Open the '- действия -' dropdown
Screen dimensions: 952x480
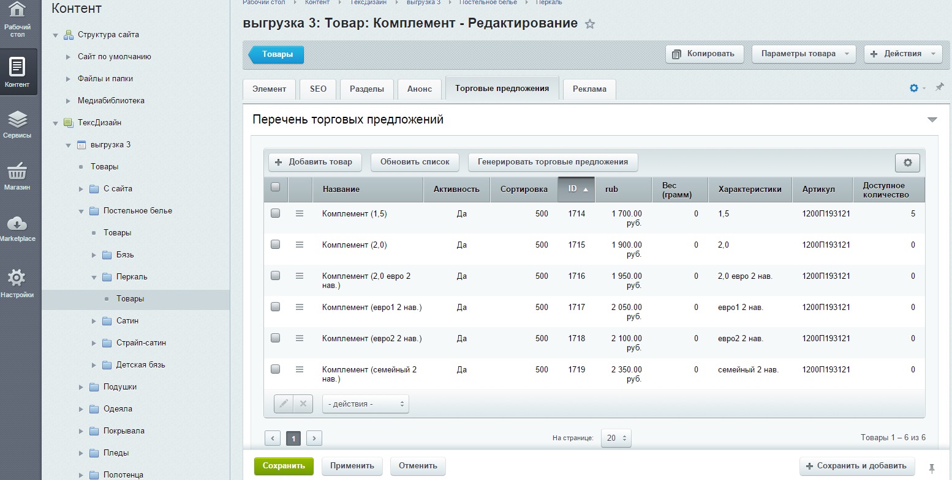(x=365, y=404)
